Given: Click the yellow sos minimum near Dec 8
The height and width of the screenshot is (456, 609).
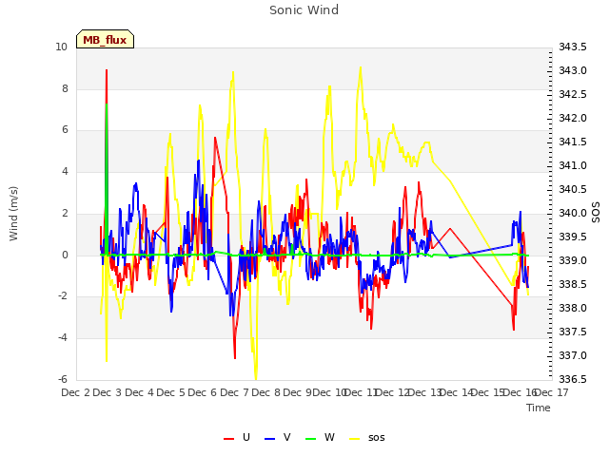Looking at the screenshot, I should click(x=256, y=377).
